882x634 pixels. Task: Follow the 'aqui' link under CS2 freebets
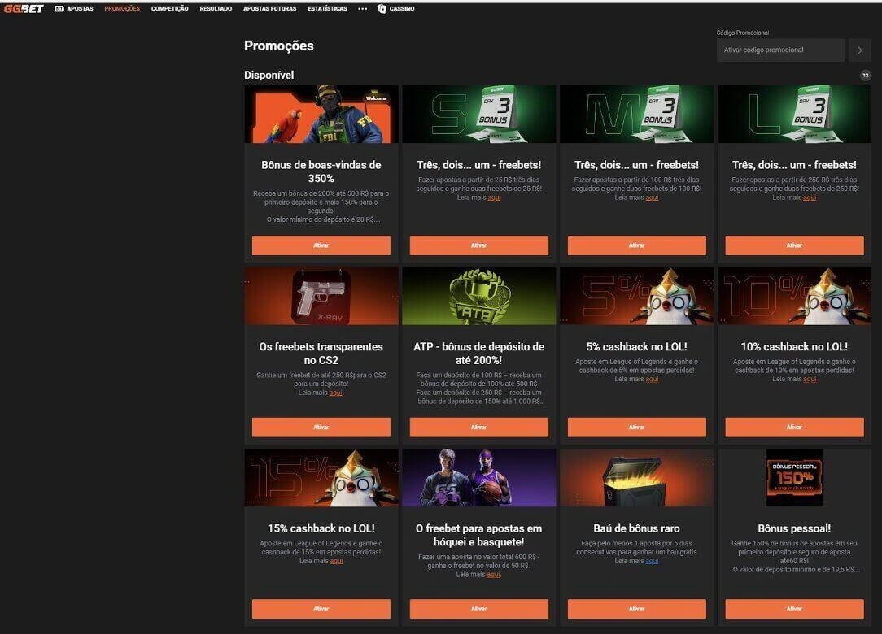pyautogui.click(x=336, y=393)
